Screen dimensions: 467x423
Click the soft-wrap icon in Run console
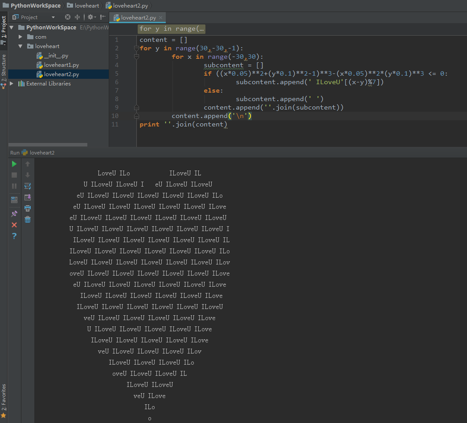click(28, 186)
